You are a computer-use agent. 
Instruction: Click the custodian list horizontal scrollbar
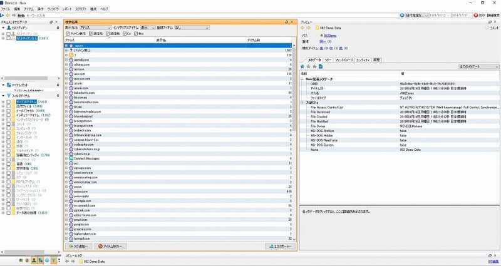(x=26, y=78)
